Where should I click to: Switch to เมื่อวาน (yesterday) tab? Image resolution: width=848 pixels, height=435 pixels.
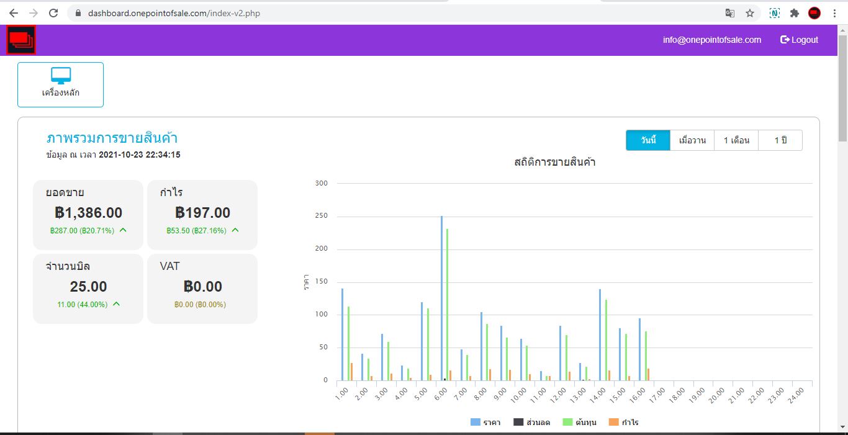click(x=692, y=140)
